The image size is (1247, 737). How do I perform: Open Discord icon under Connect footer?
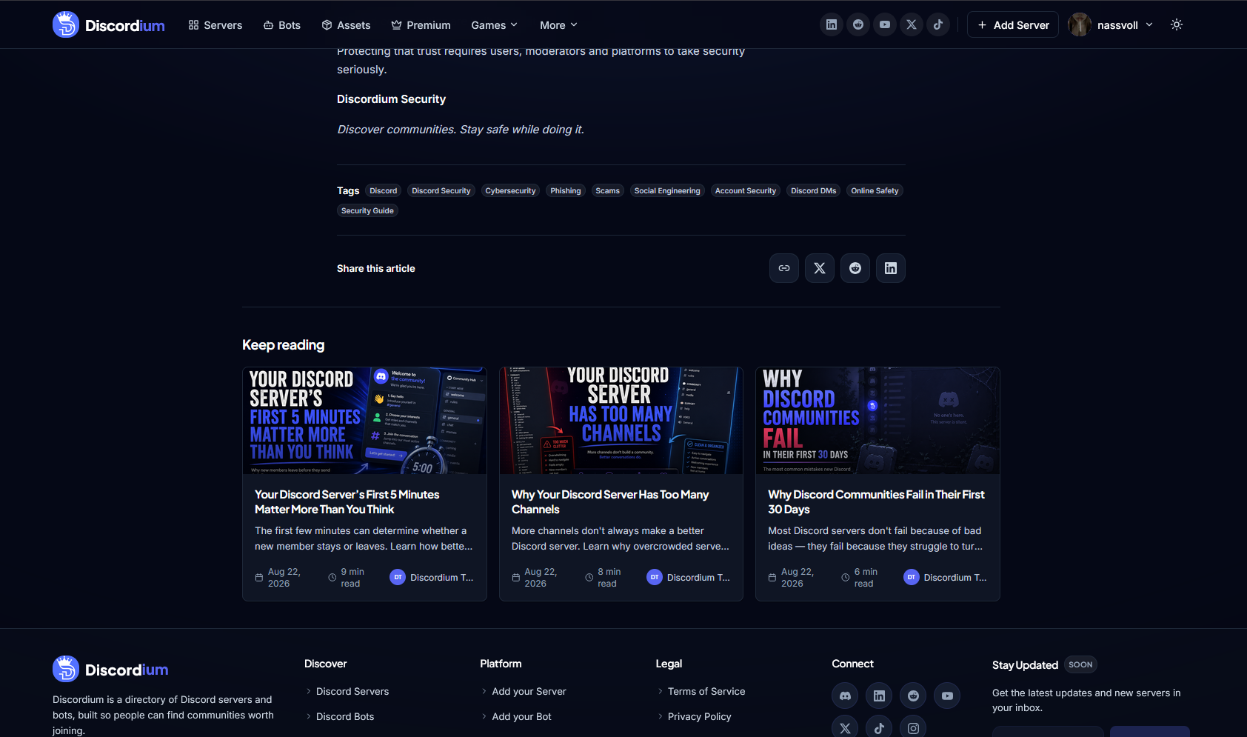pyautogui.click(x=845, y=696)
